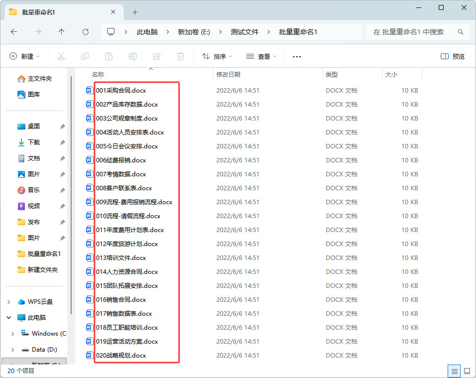Open 下载 in the sidebar

pyautogui.click(x=29, y=142)
